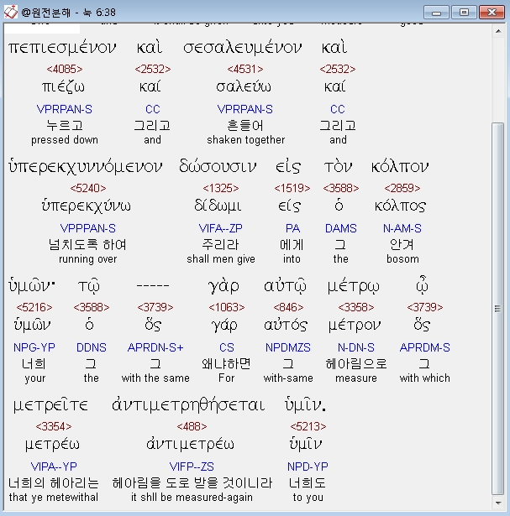
Task: Click the lemma ὑπερεκχύνω
Action: [86, 206]
